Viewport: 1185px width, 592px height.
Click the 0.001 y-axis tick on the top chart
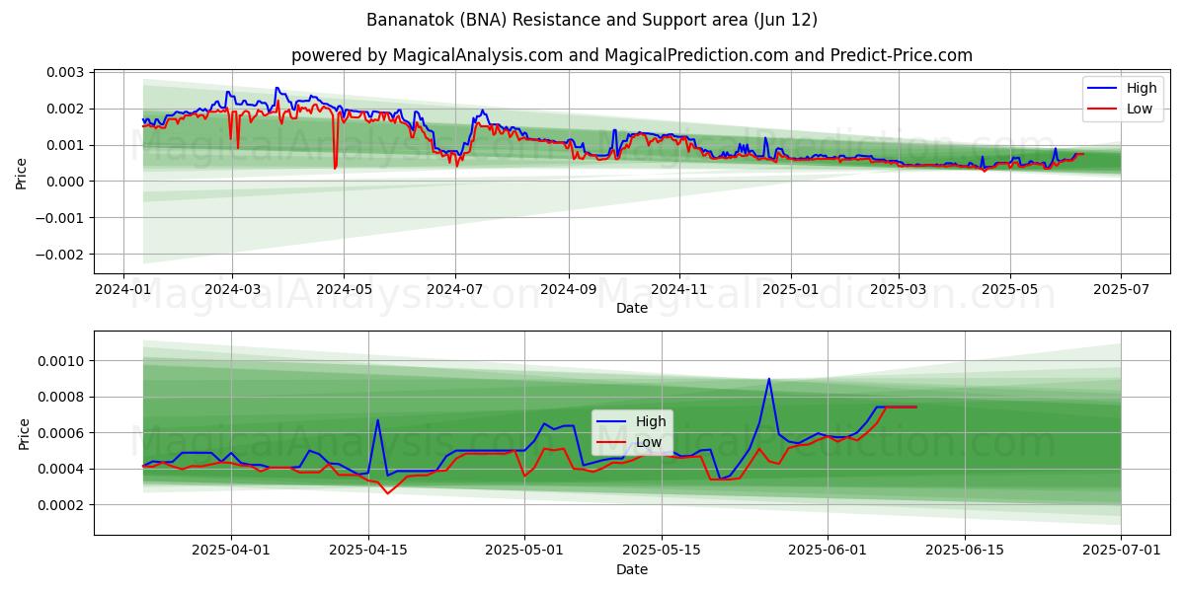(67, 145)
